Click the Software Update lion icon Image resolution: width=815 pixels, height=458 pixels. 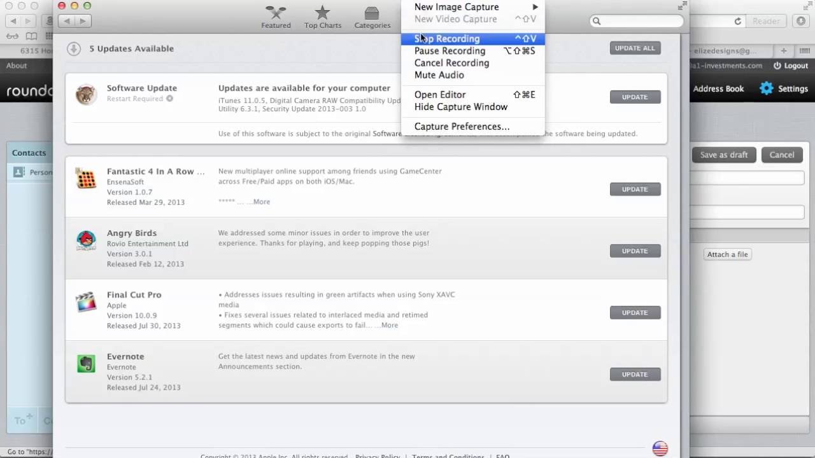pos(86,95)
